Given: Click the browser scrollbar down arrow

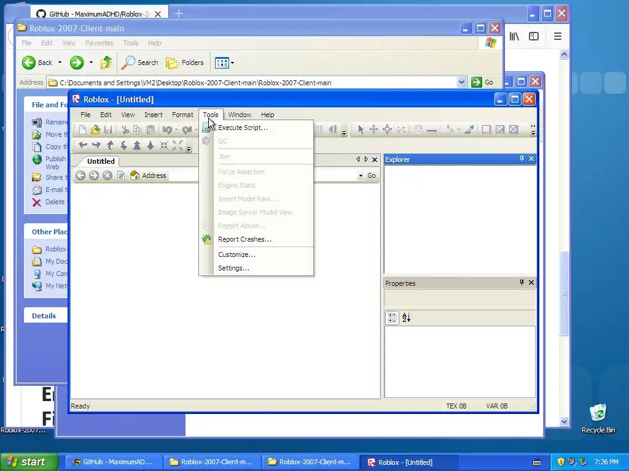Looking at the screenshot, I should tap(564, 421).
